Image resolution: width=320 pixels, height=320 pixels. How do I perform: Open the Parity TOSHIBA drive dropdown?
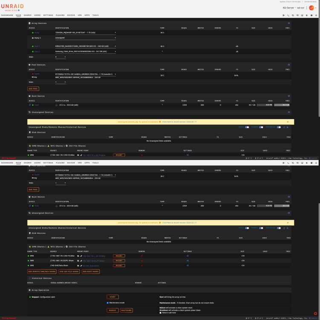pos(86,33)
